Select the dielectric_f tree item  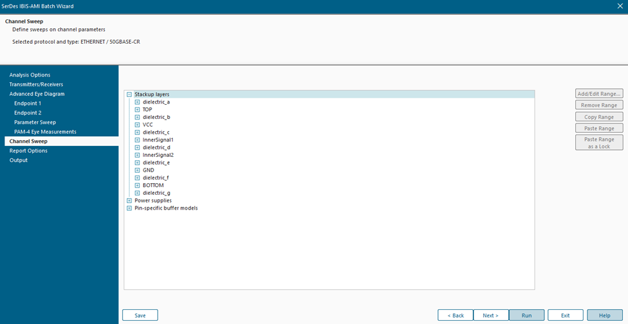156,178
